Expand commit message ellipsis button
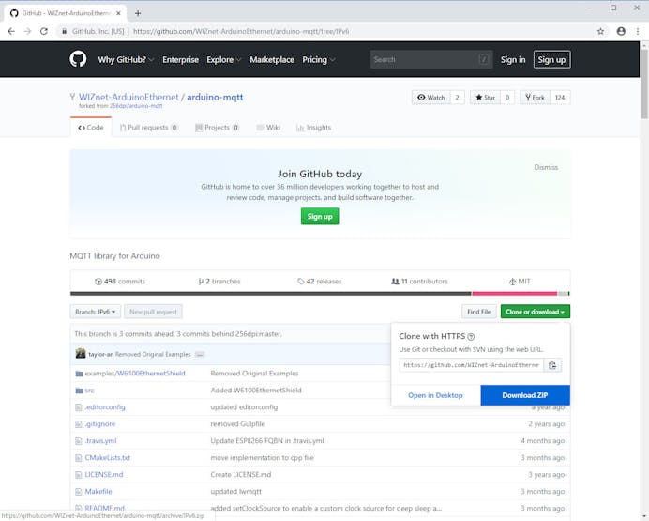The image size is (649, 521). tap(200, 355)
